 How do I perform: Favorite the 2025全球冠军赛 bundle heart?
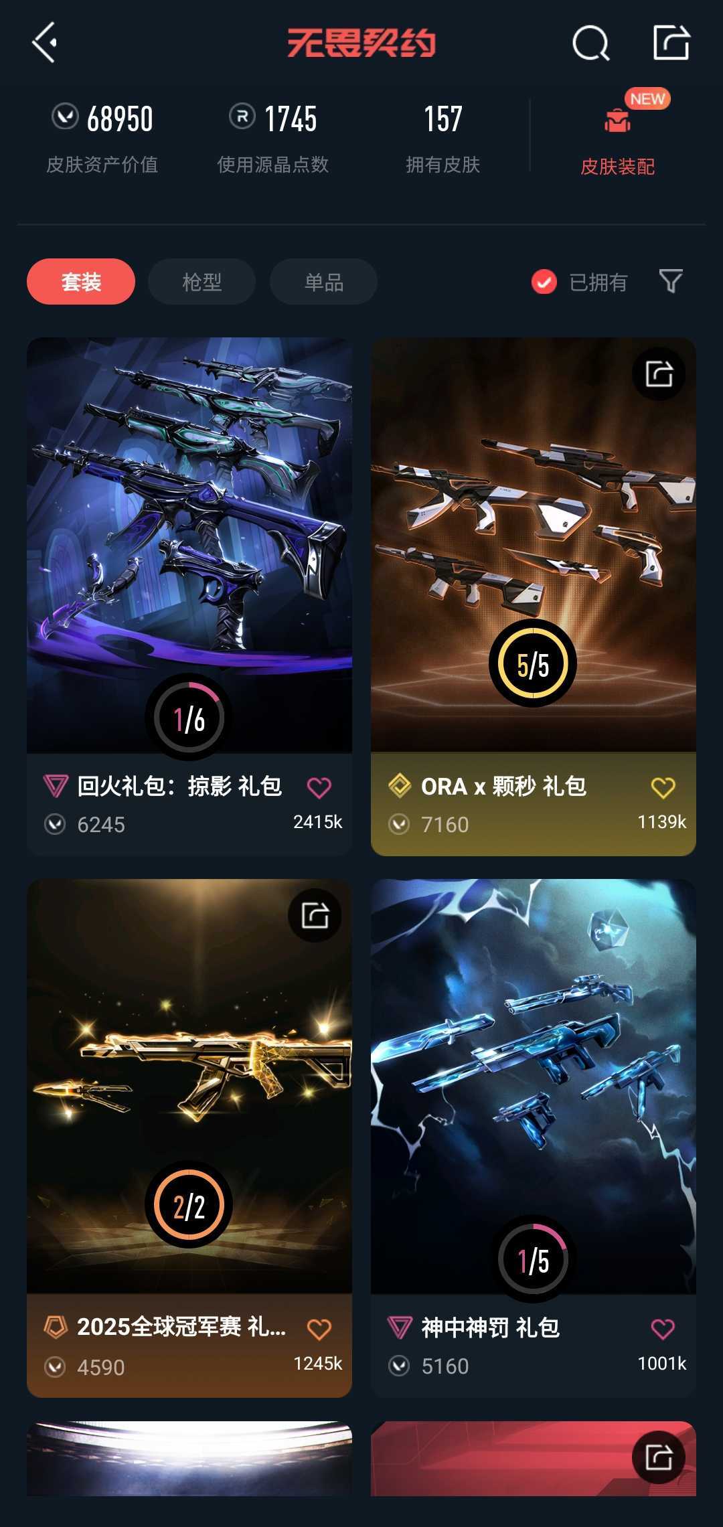(x=319, y=1329)
